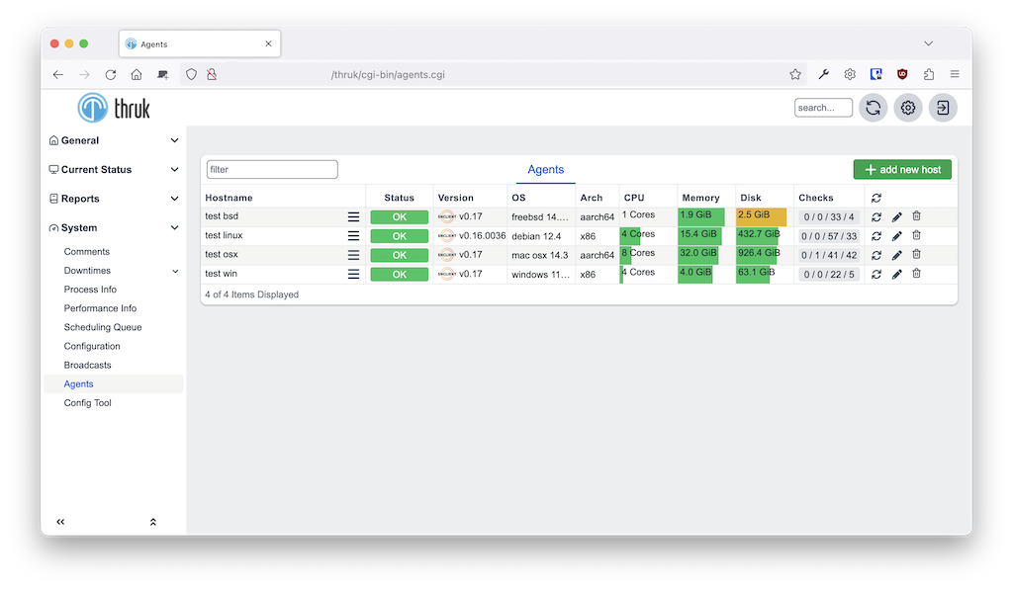Open Comments in the sidebar
The width and height of the screenshot is (1013, 589).
pos(87,252)
